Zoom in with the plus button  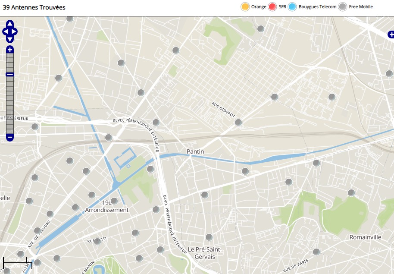[x=10, y=50]
